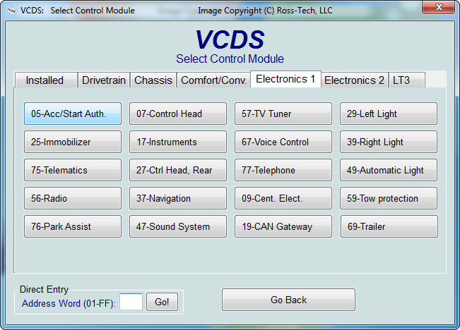Switch to the Drivetrain tab
This screenshot has height=330, width=460.
pyautogui.click(x=104, y=80)
